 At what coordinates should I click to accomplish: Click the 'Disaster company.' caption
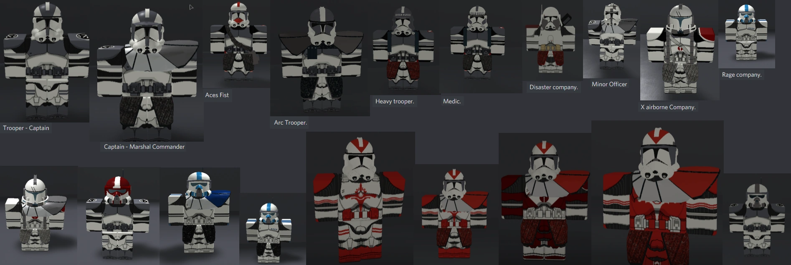point(554,87)
